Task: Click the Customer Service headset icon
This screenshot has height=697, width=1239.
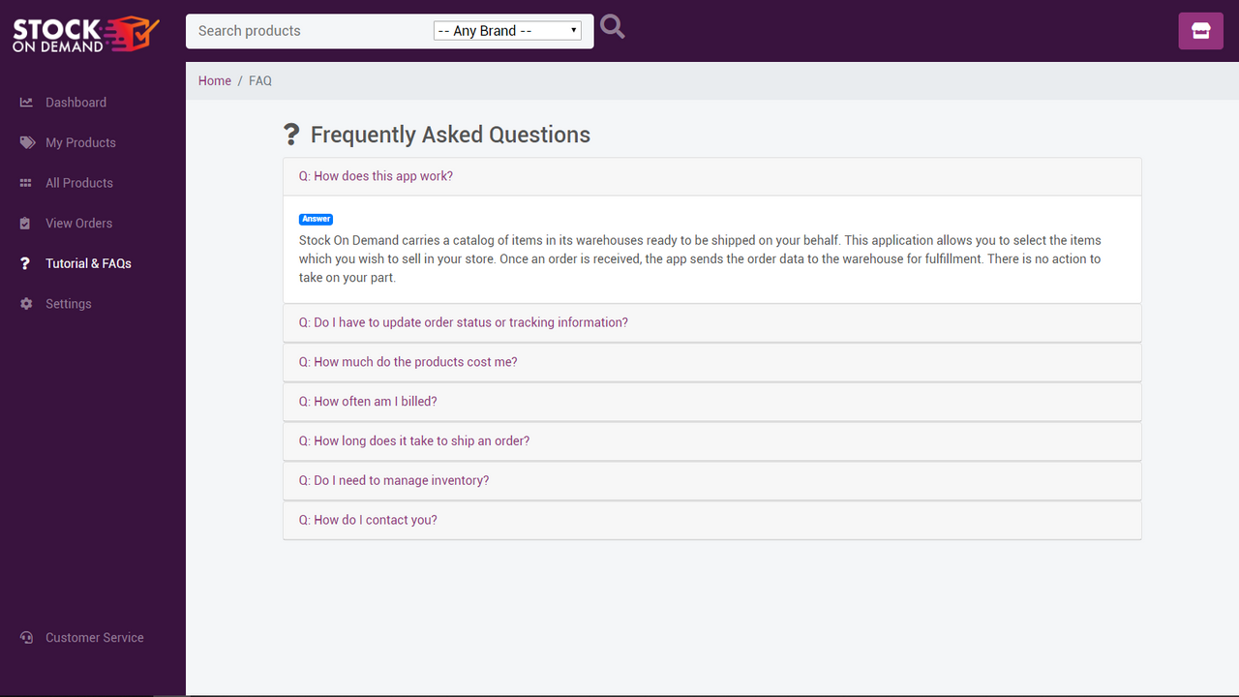Action: [26, 638]
